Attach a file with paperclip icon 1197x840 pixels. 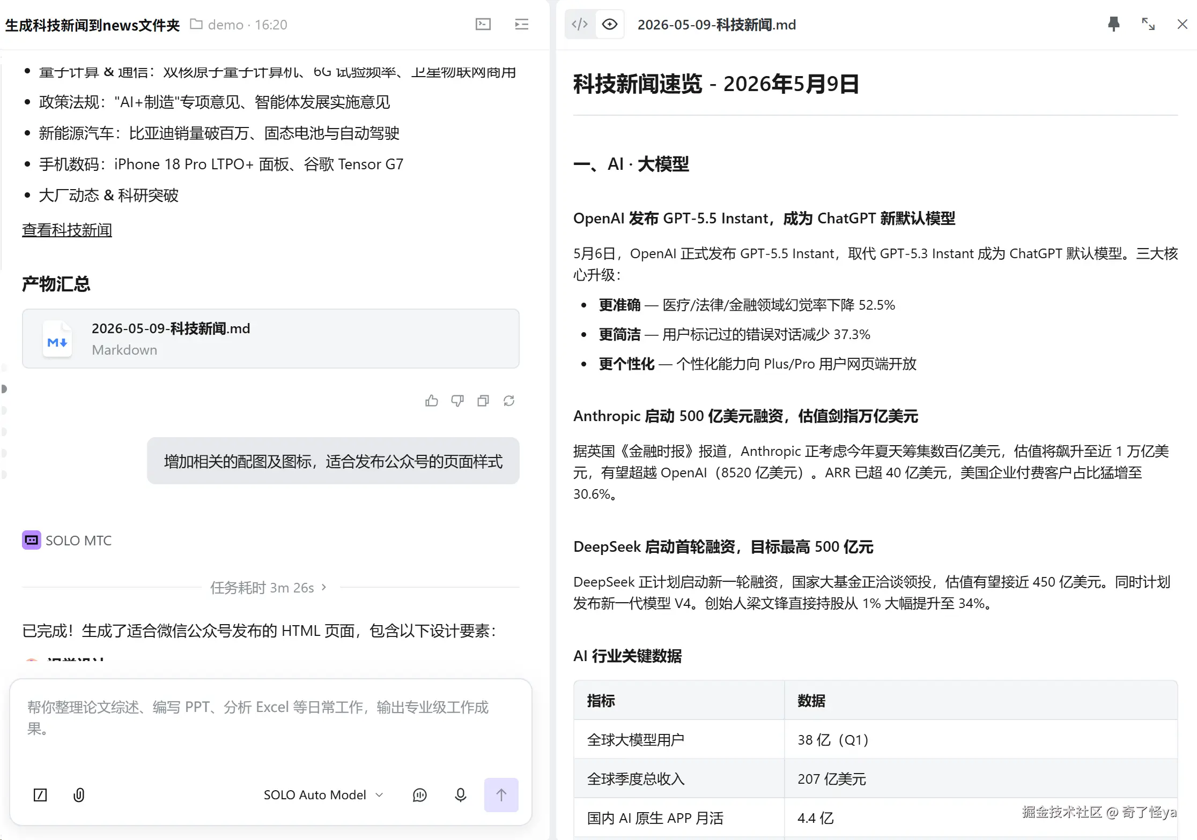(x=79, y=795)
